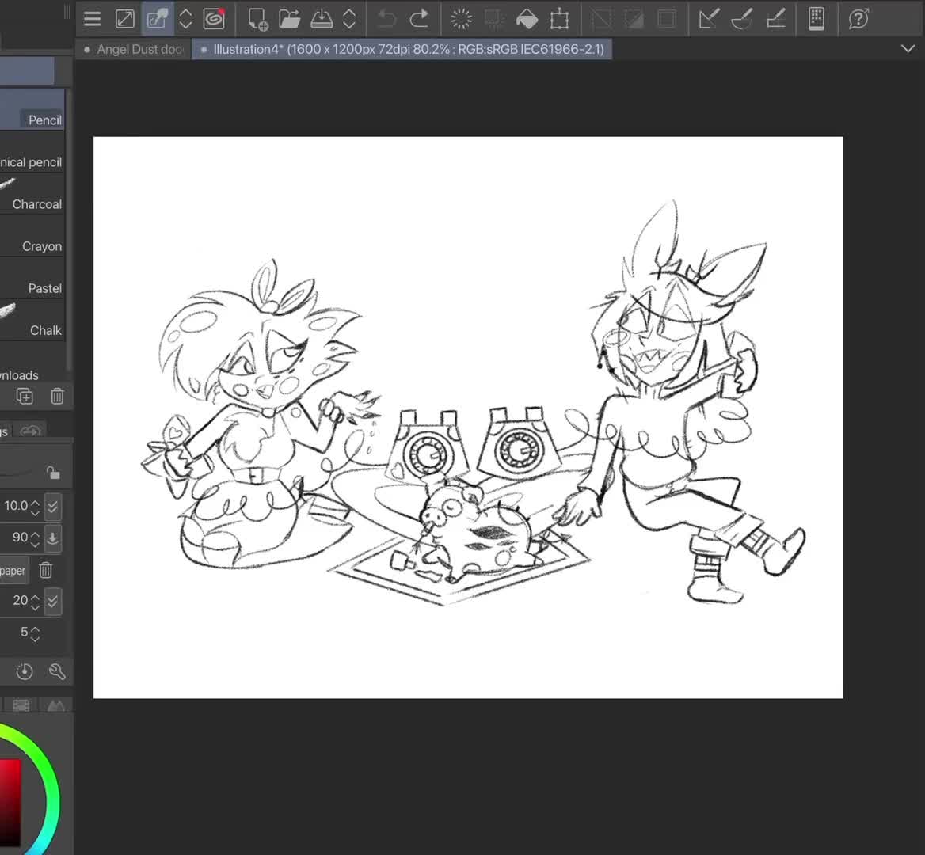Click the up/down chevrons beside the Clip Studio icon
The height and width of the screenshot is (855, 925).
[185, 19]
